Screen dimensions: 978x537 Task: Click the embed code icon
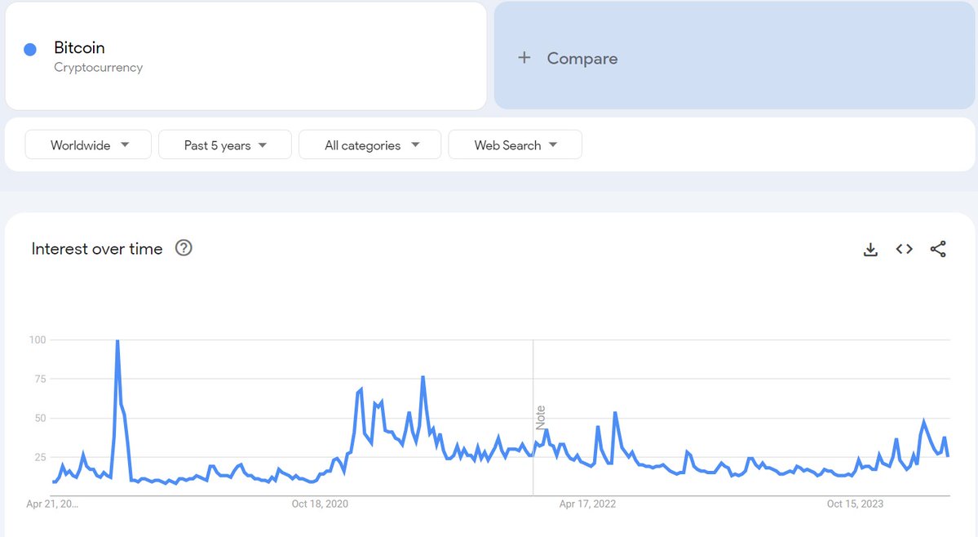click(x=904, y=250)
